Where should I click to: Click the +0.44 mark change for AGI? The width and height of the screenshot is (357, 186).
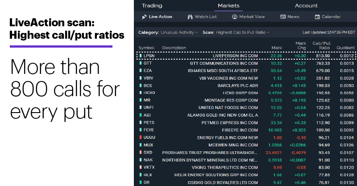(x=300, y=115)
